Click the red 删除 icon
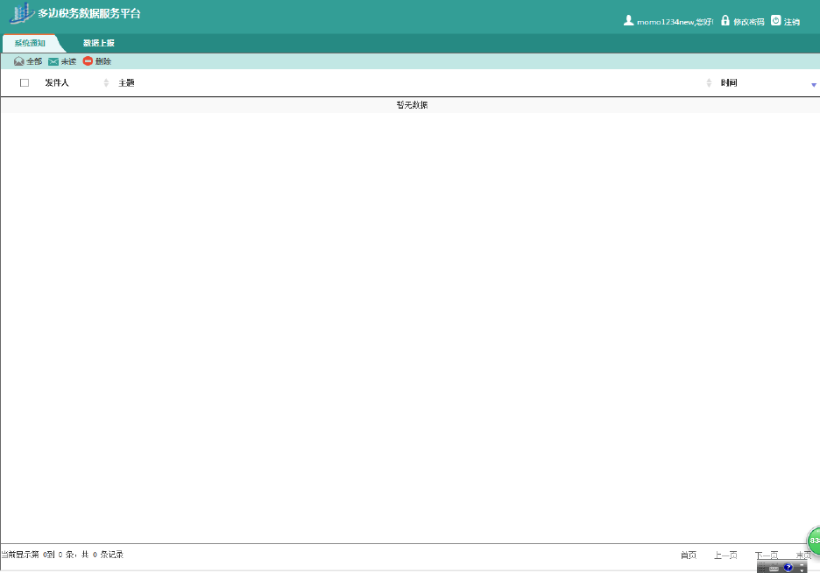The image size is (820, 573). point(88,61)
